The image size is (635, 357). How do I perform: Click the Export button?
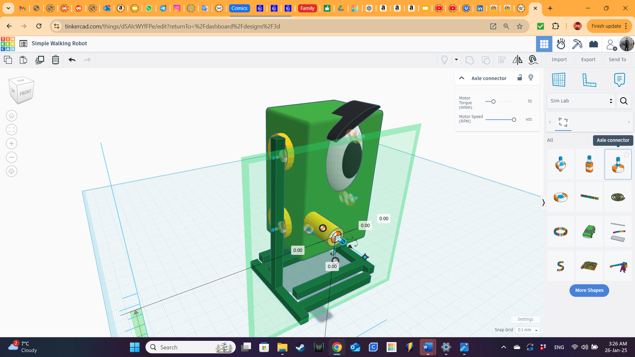(x=588, y=59)
